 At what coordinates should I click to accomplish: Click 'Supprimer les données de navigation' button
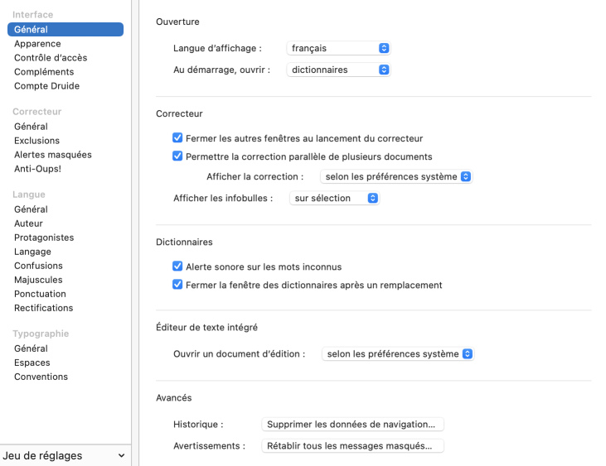pyautogui.click(x=352, y=425)
